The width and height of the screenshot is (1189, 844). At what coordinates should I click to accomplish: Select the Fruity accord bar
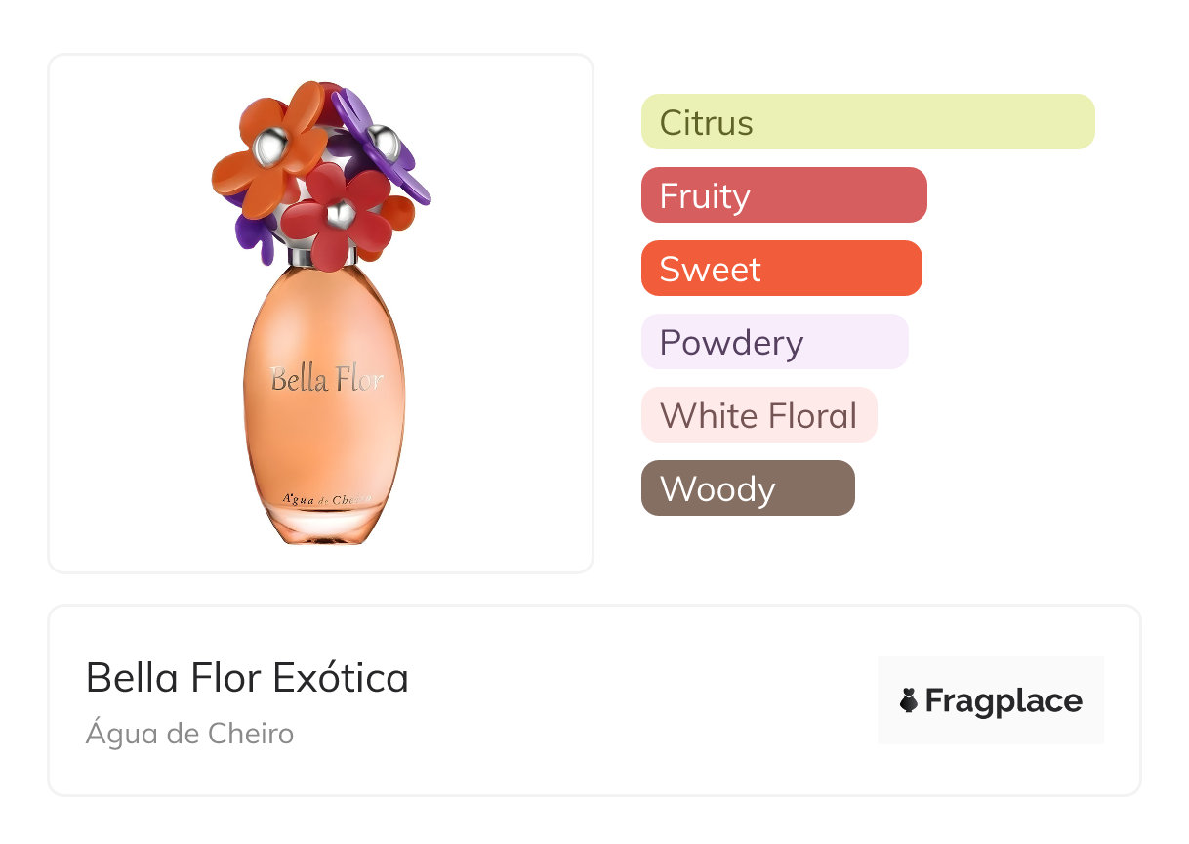tap(783, 195)
